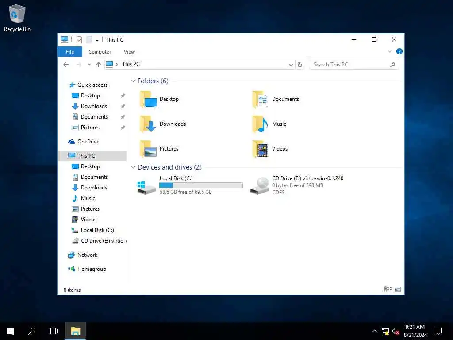Select the CD Drive (E:) virtio-win icon
This screenshot has width=453, height=340.
tap(259, 186)
